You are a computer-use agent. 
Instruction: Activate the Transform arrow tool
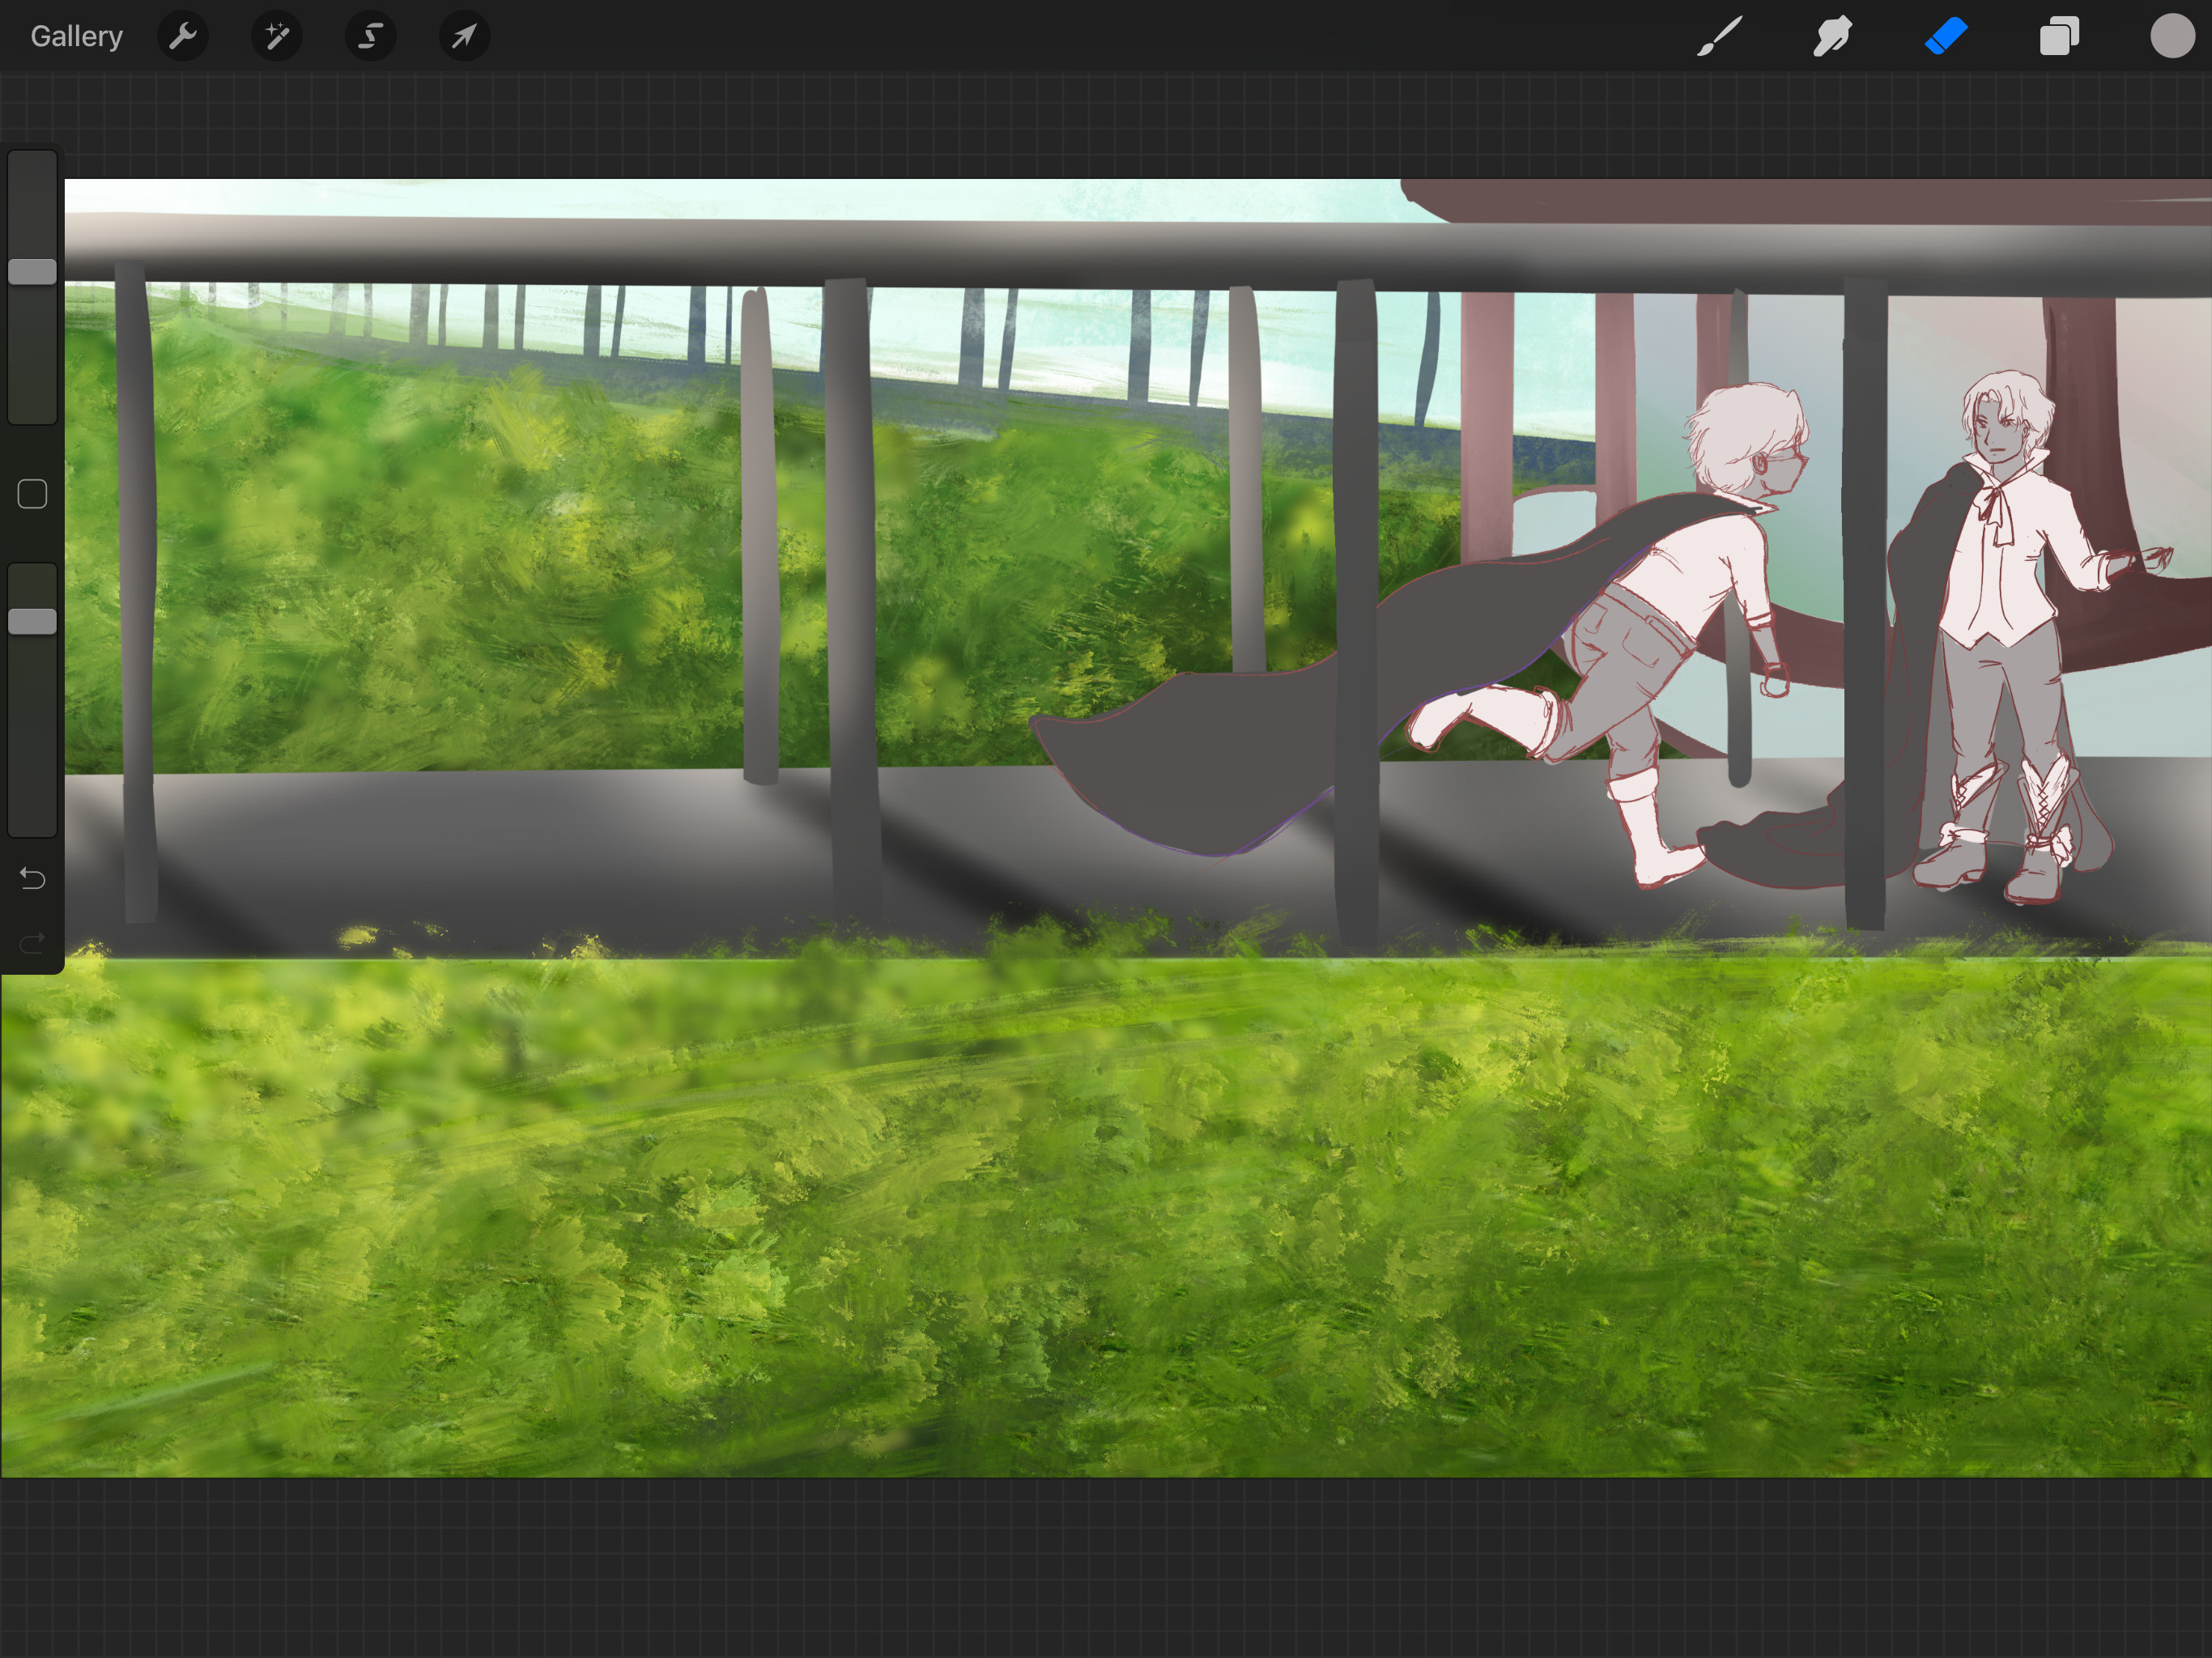click(x=464, y=37)
